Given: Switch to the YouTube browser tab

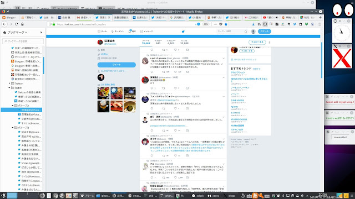Looking at the screenshot, I should (271, 17).
